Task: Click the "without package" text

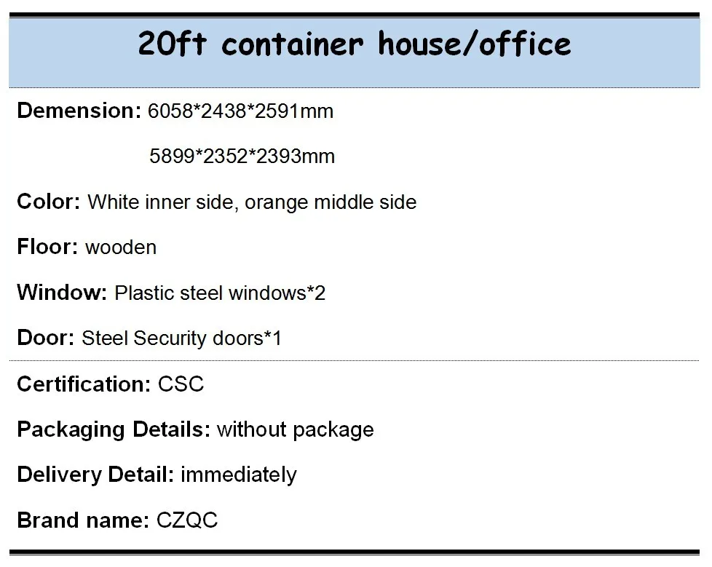Action: 295,429
